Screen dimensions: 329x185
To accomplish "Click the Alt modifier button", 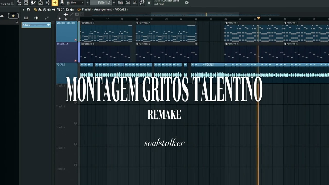I will coord(135,3).
